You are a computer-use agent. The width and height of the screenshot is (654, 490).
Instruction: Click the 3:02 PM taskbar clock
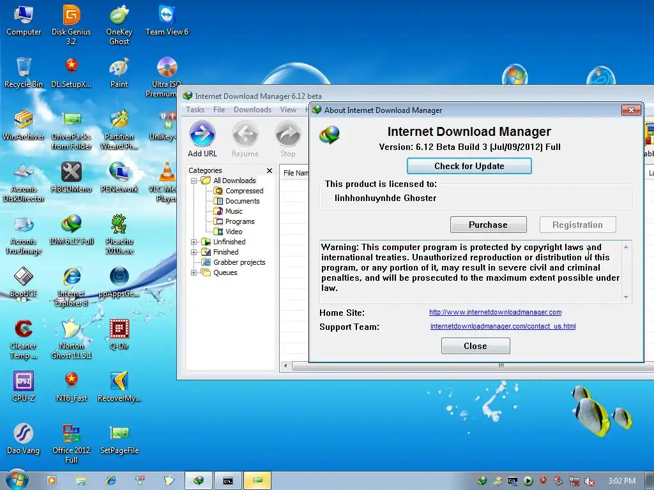(621, 481)
